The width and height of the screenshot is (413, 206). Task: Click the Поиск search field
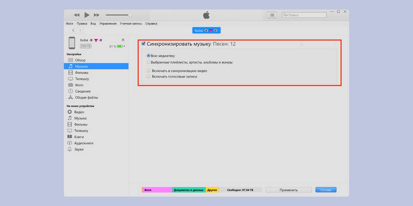304,15
